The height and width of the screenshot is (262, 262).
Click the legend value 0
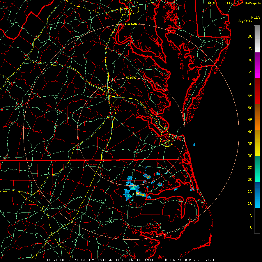tap(251, 227)
